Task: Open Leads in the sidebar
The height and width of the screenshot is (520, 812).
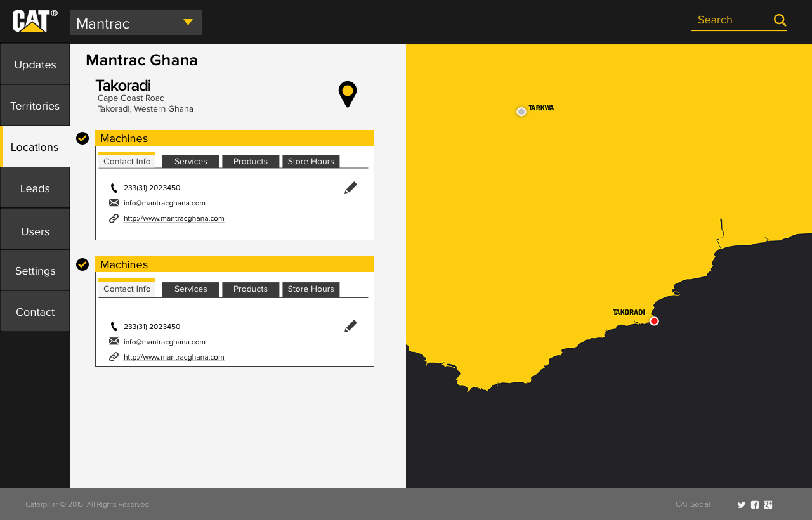Action: pos(35,188)
